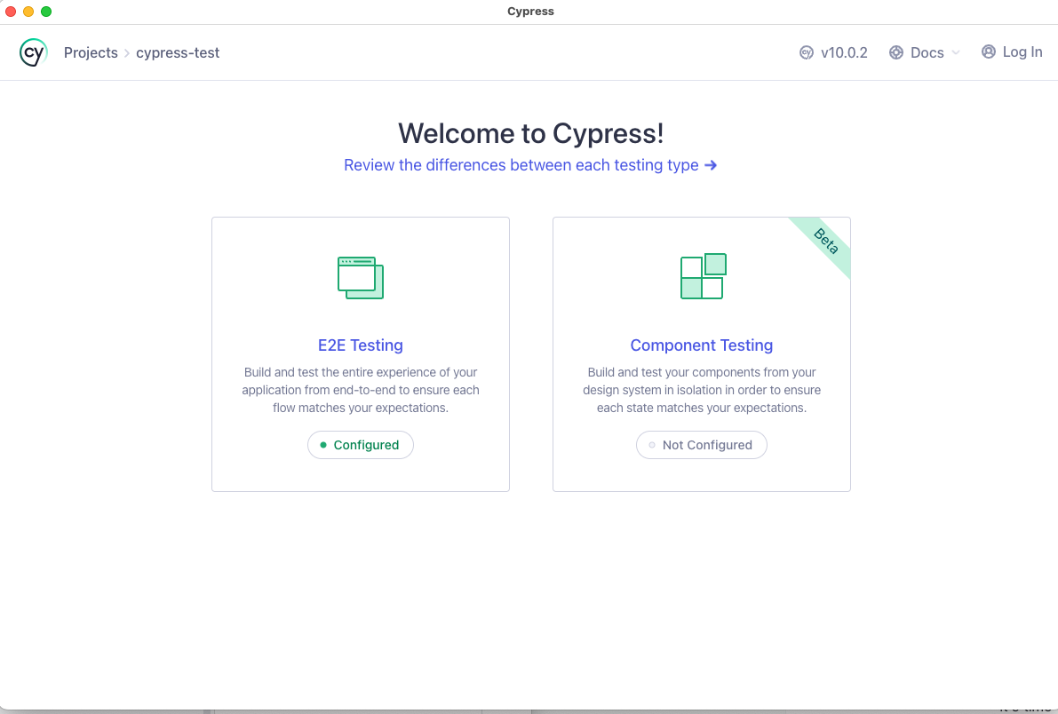1058x714 pixels.
Task: Choose the Component Testing heading
Action: [x=702, y=345]
